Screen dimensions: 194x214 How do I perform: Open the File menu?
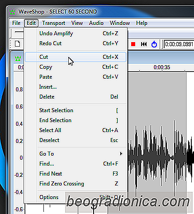coord(16,23)
